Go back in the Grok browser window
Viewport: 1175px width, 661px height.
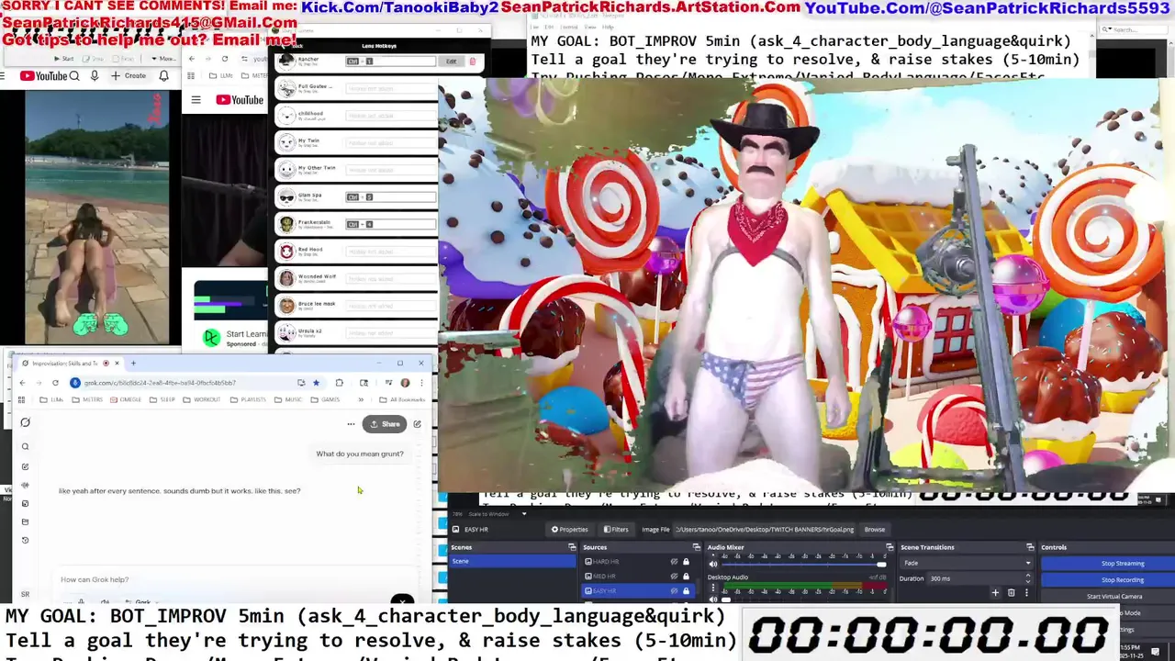coord(23,383)
